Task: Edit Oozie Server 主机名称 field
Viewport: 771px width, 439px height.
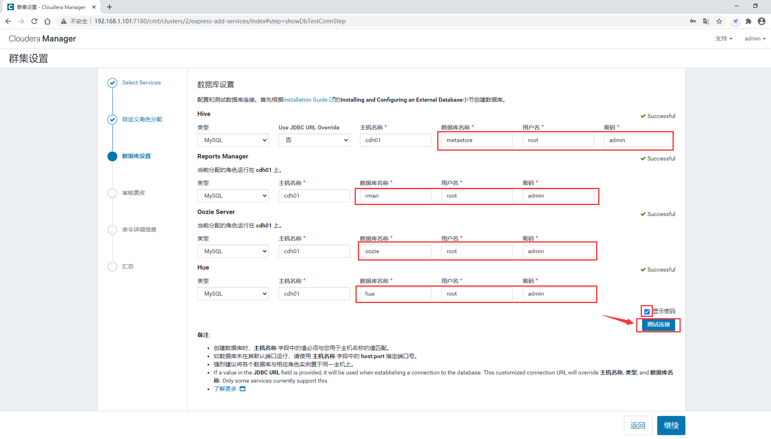Action: click(314, 251)
